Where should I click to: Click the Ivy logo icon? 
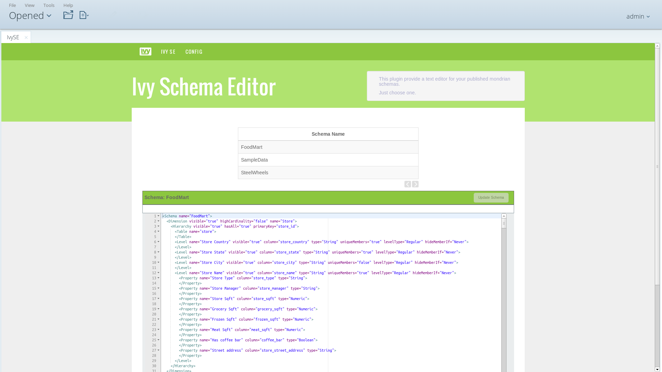click(145, 51)
